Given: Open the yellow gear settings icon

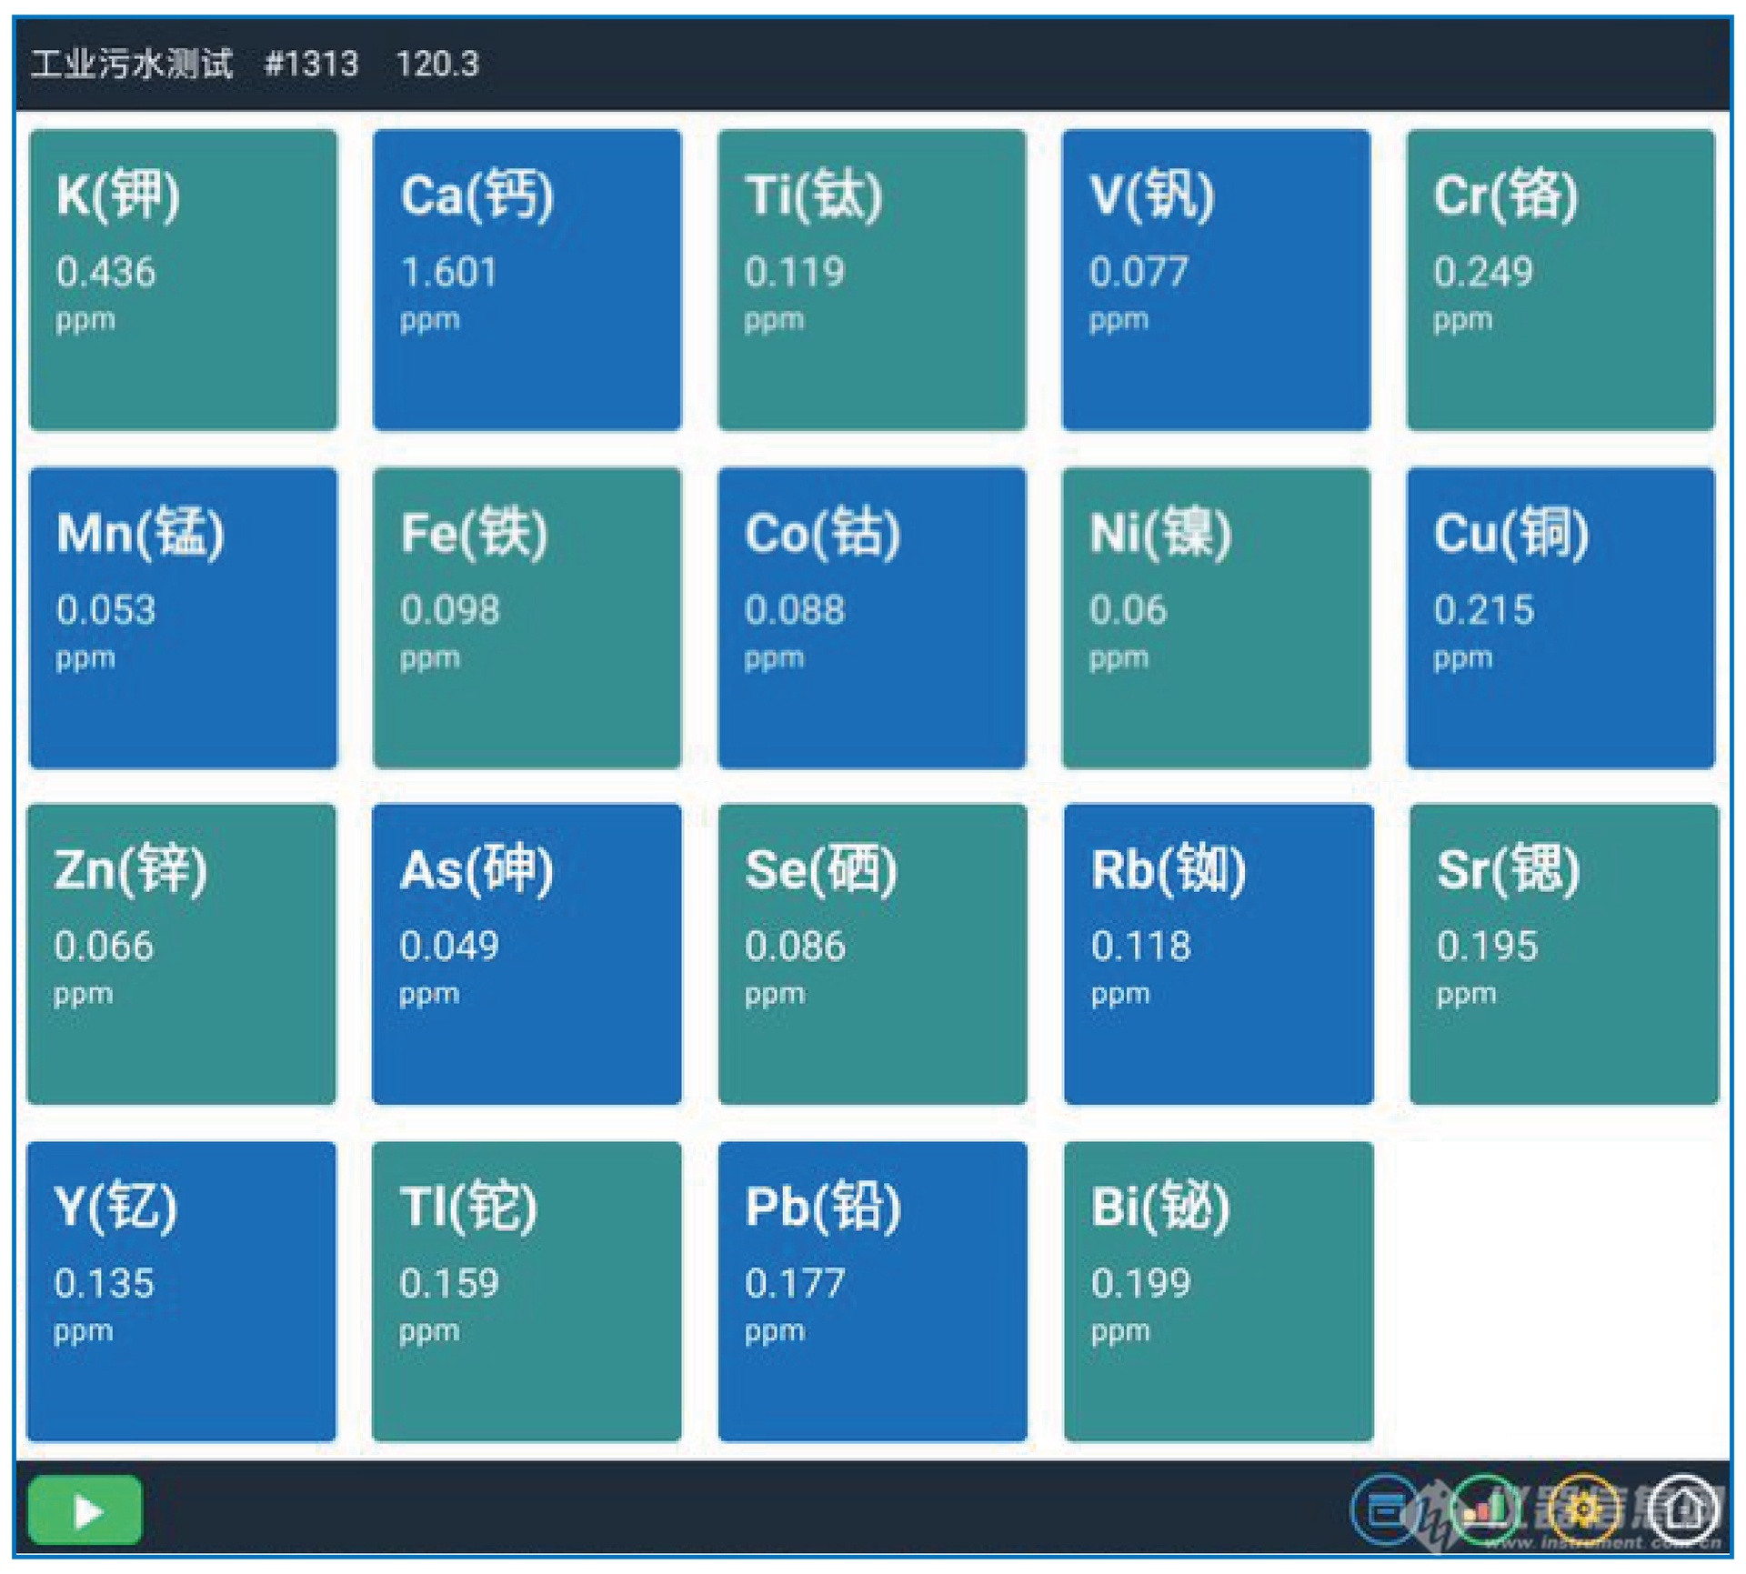Looking at the screenshot, I should (1584, 1510).
